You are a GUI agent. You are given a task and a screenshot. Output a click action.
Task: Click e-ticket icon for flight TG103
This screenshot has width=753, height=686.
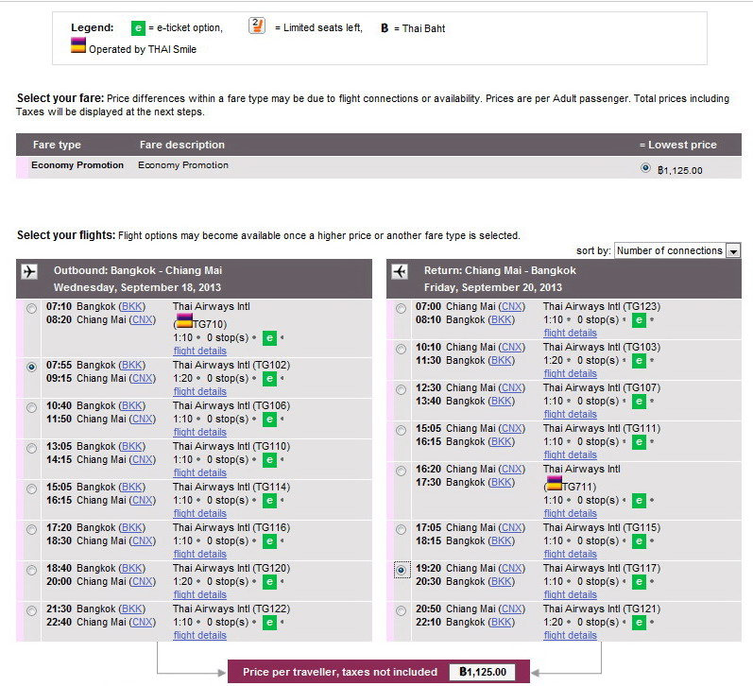(x=639, y=361)
